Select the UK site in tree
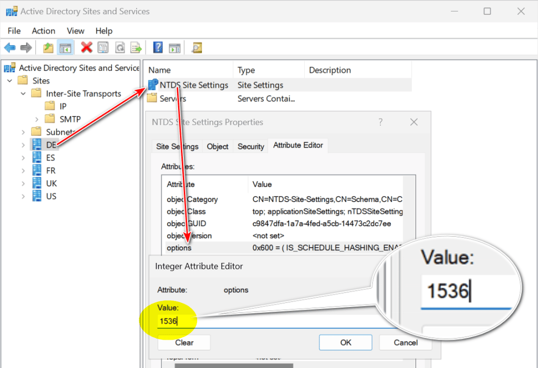538x368 pixels. (51, 183)
